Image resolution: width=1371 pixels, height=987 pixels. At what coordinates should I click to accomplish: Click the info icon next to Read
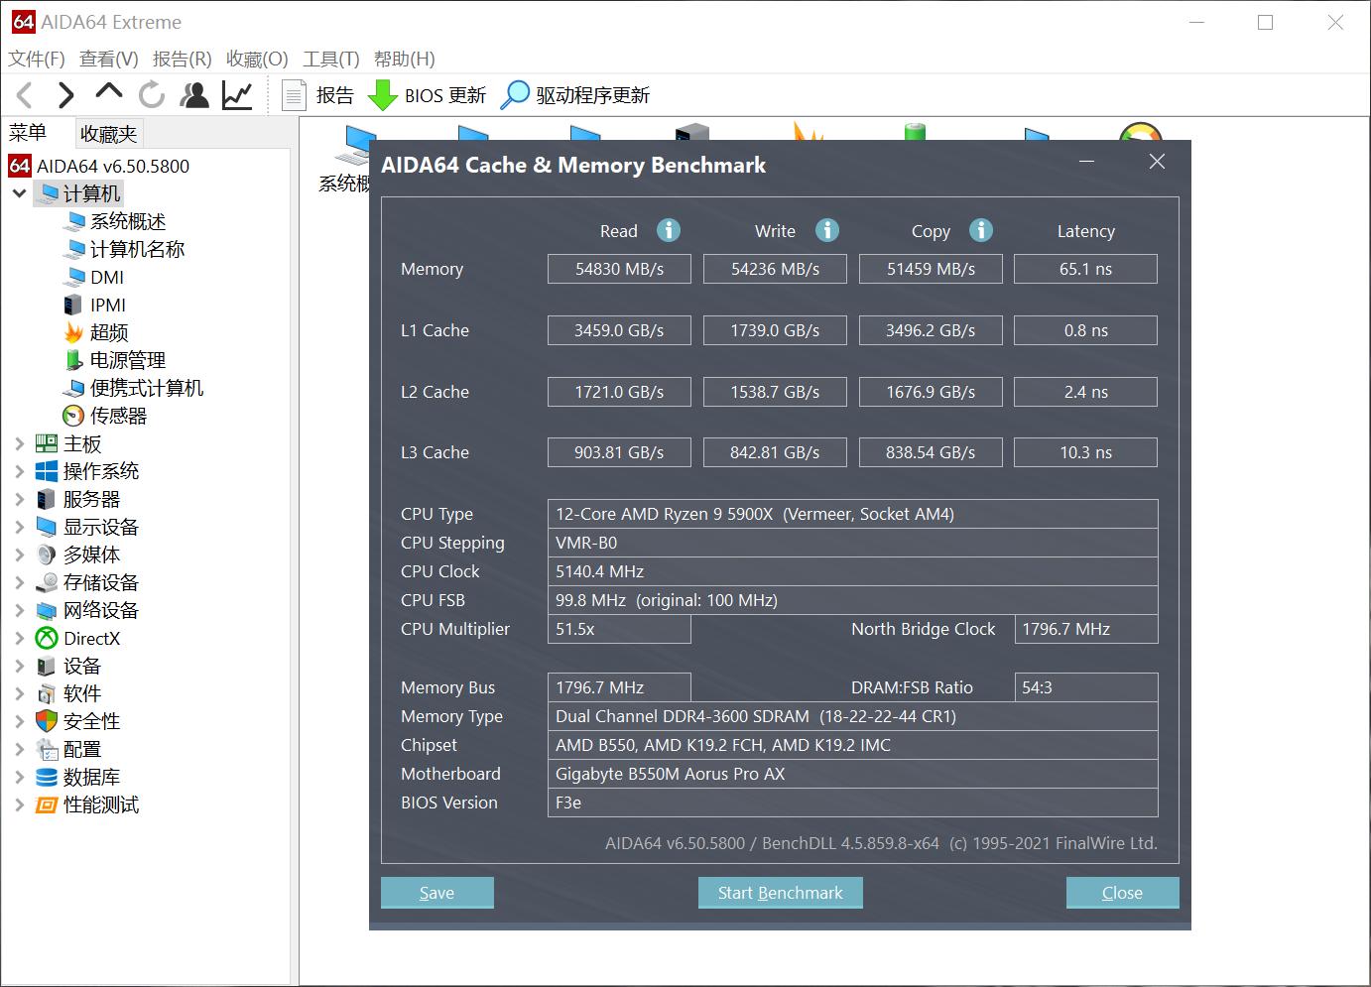669,230
